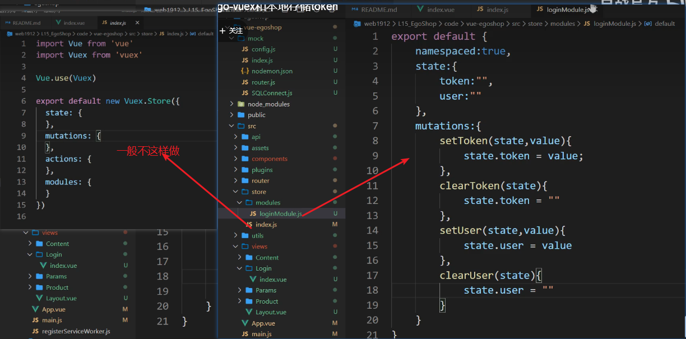Expand Params folder in middle explorer
This screenshot has width=686, height=339.
click(x=239, y=290)
